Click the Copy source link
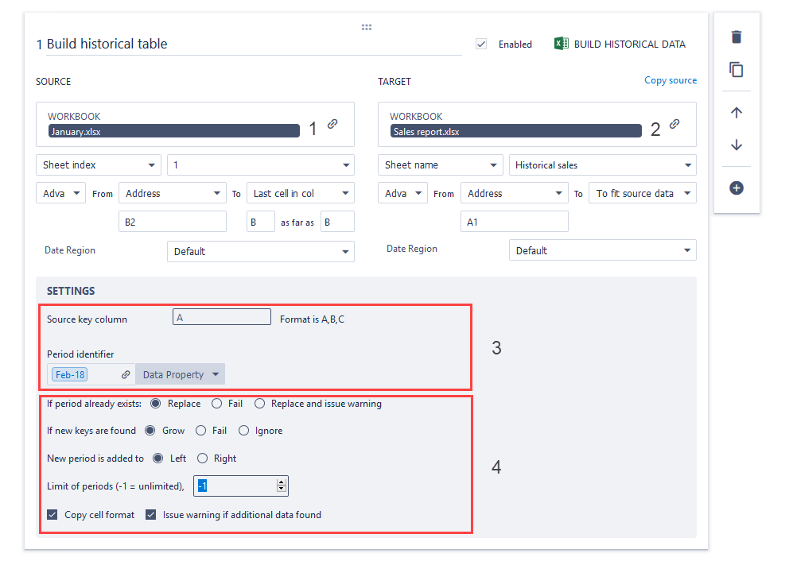 (x=670, y=80)
